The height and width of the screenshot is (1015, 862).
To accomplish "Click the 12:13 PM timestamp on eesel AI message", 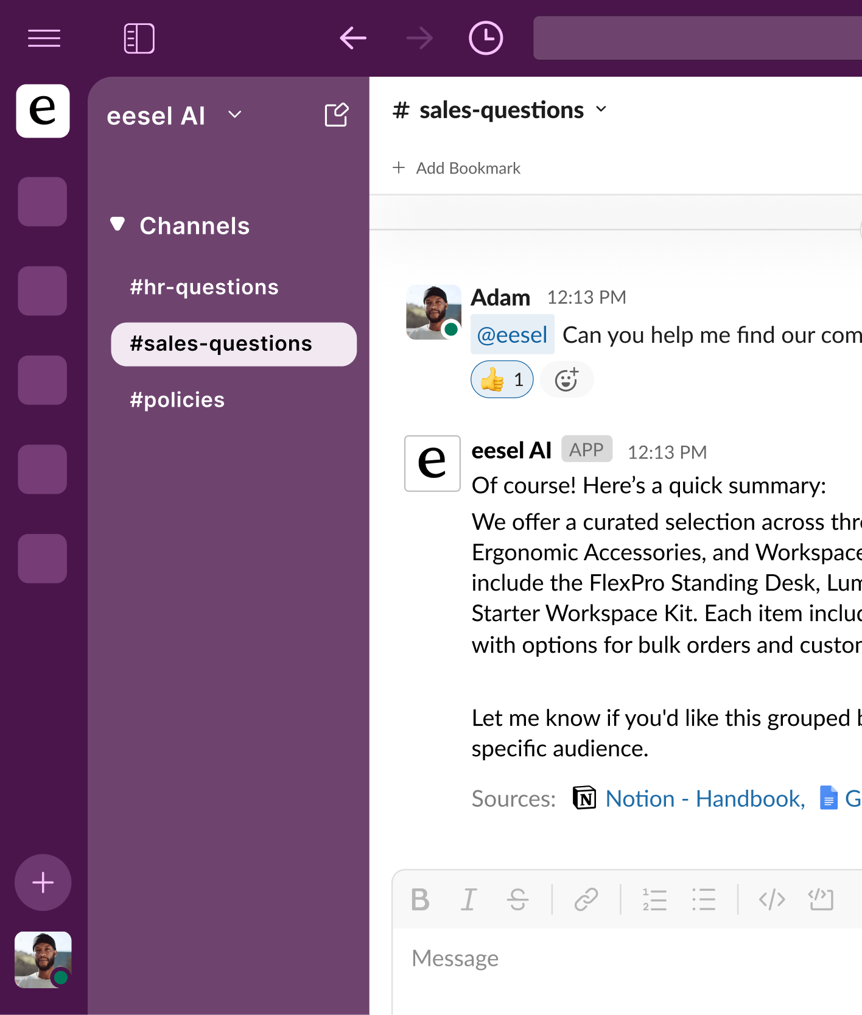I will pos(667,452).
